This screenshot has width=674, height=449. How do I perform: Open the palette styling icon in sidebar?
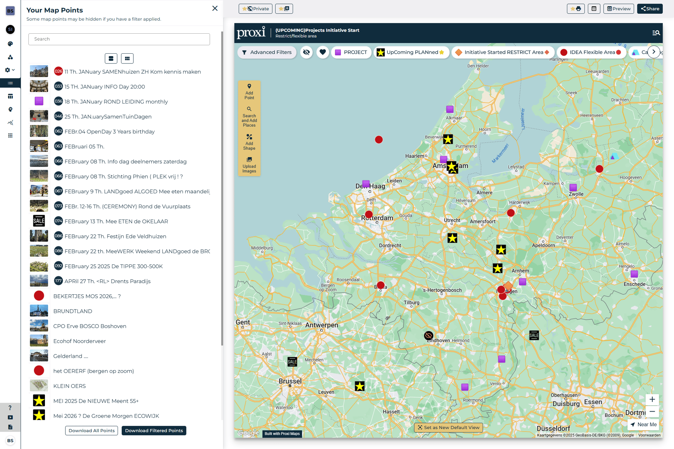[x=10, y=44]
